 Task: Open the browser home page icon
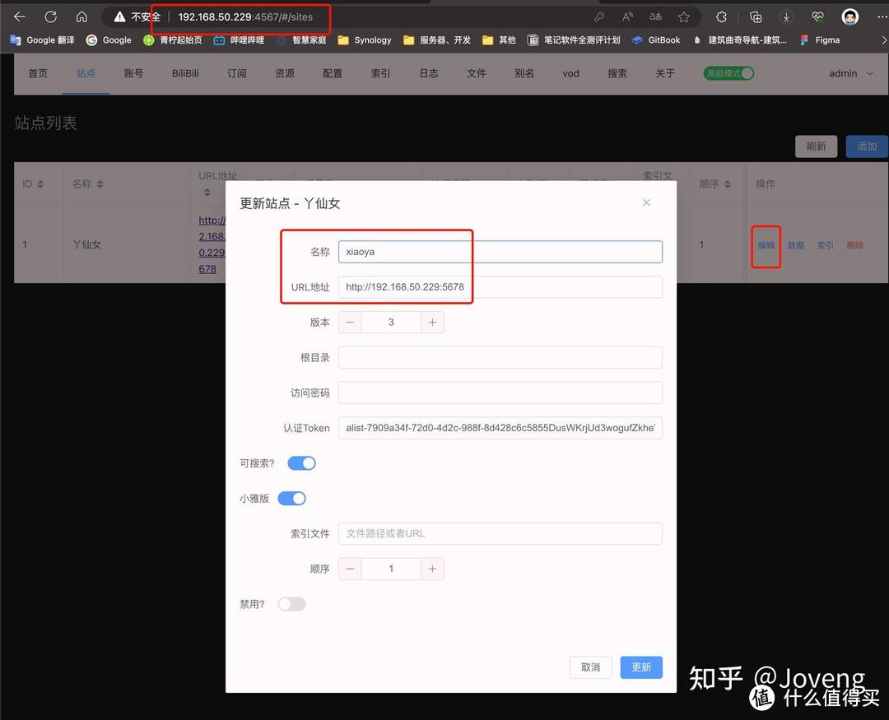pyautogui.click(x=81, y=17)
